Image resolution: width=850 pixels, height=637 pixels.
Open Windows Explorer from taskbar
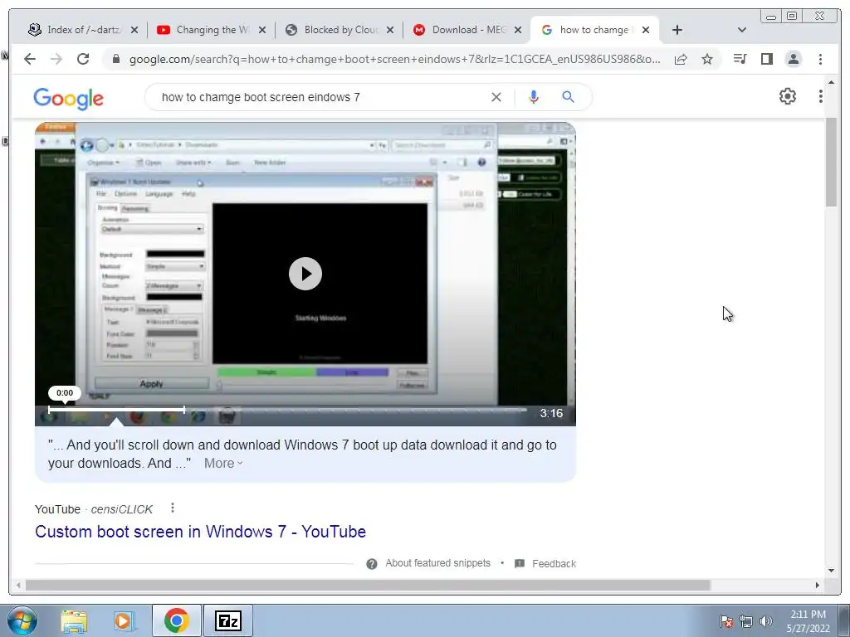[x=74, y=621]
